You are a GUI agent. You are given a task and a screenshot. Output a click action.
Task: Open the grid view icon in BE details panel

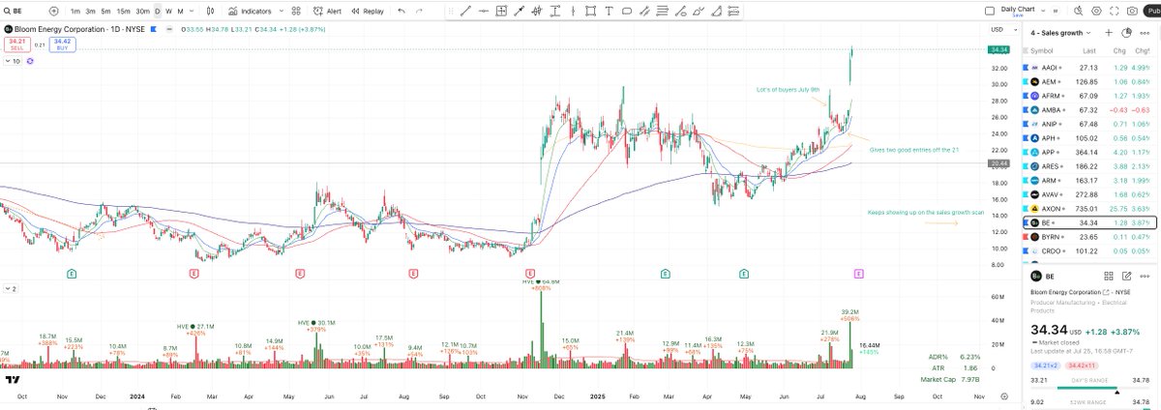point(1109,276)
